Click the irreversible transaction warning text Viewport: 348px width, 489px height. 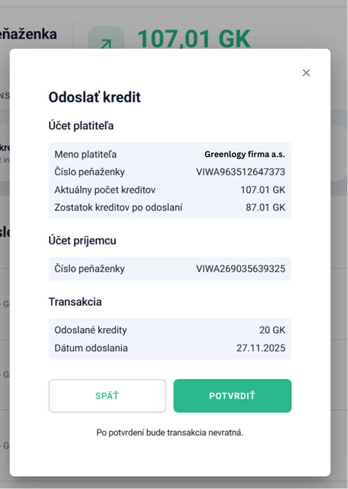[x=170, y=432]
